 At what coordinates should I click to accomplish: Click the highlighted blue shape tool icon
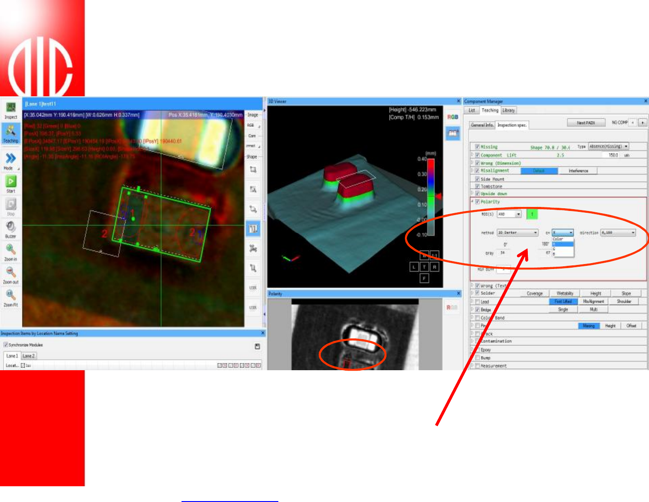coord(253,229)
